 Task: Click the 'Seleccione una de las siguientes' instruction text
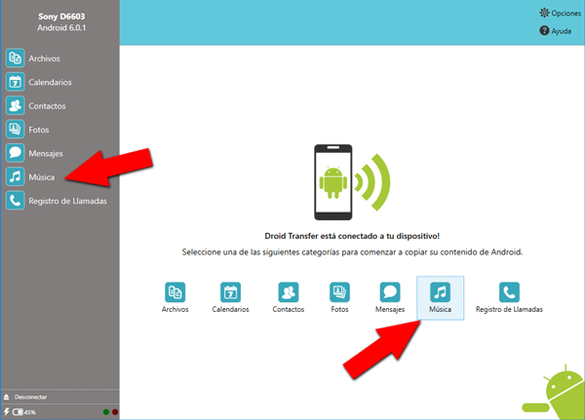point(352,252)
